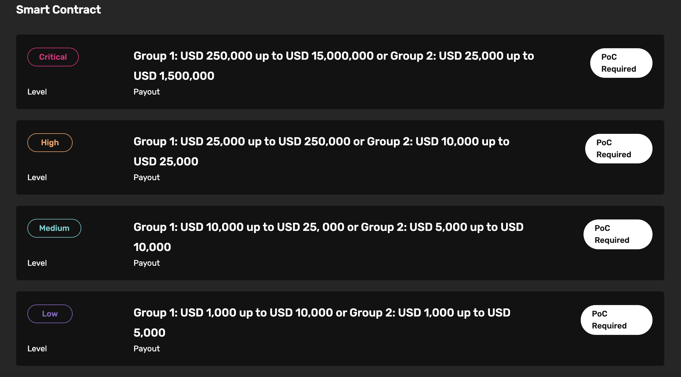Click the Critical payout amount text

click(334, 66)
